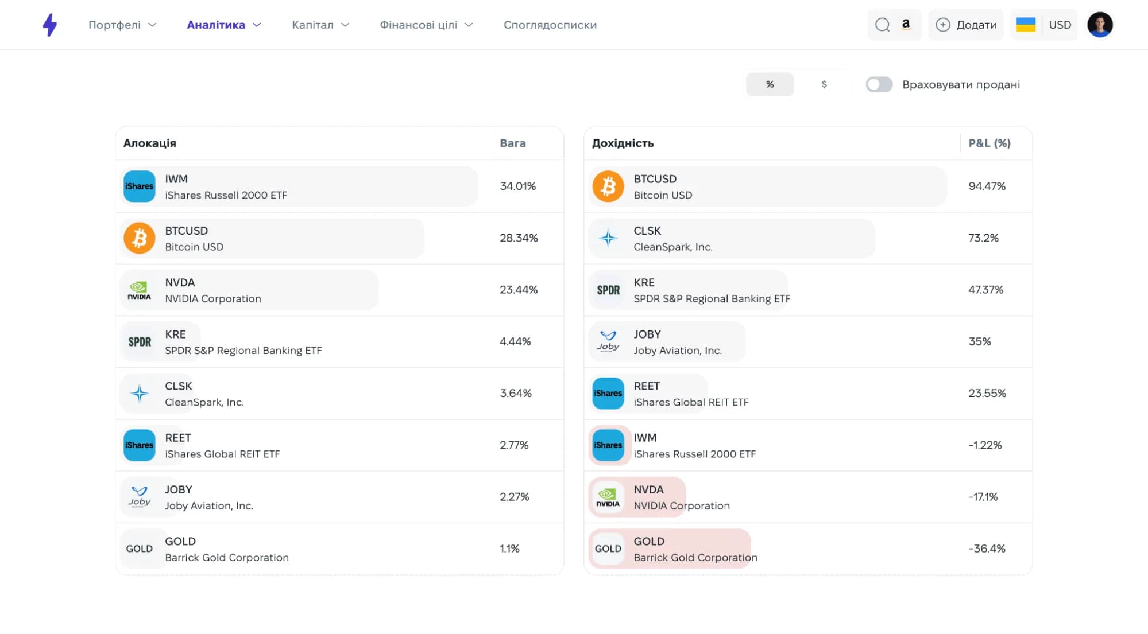Sort by the P&L (%) column header
The height and width of the screenshot is (634, 1148).
point(989,143)
